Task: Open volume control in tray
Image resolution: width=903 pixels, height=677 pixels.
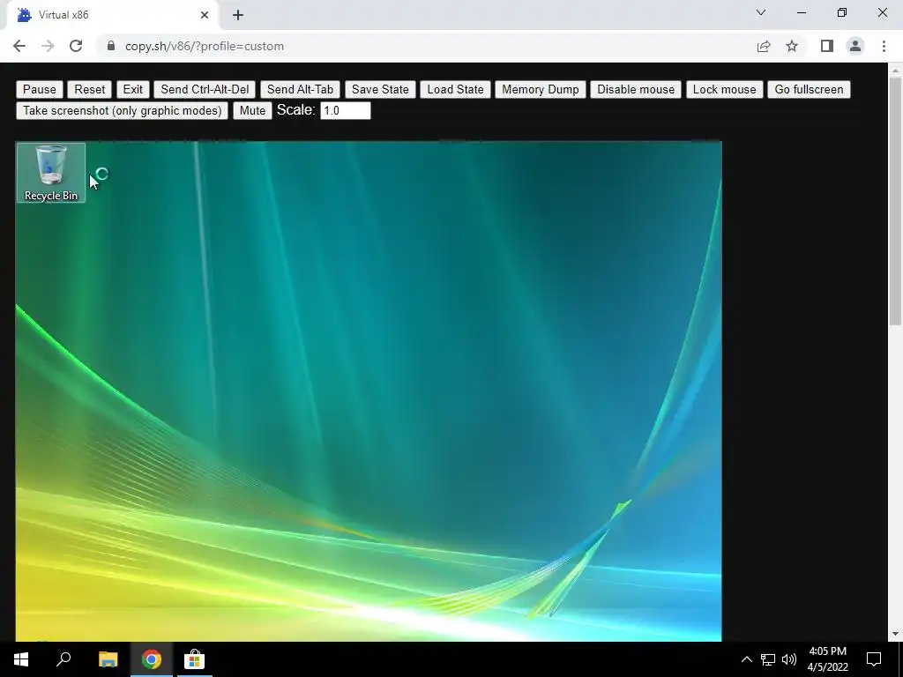Action: (789, 659)
